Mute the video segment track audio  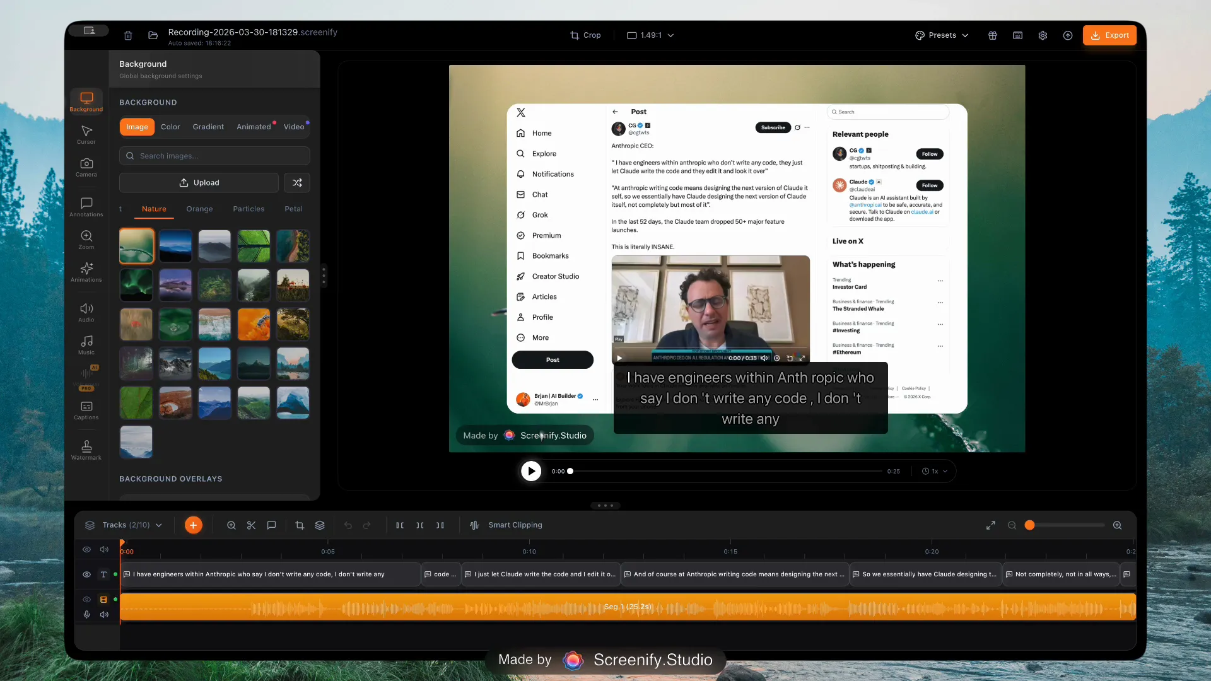(105, 615)
